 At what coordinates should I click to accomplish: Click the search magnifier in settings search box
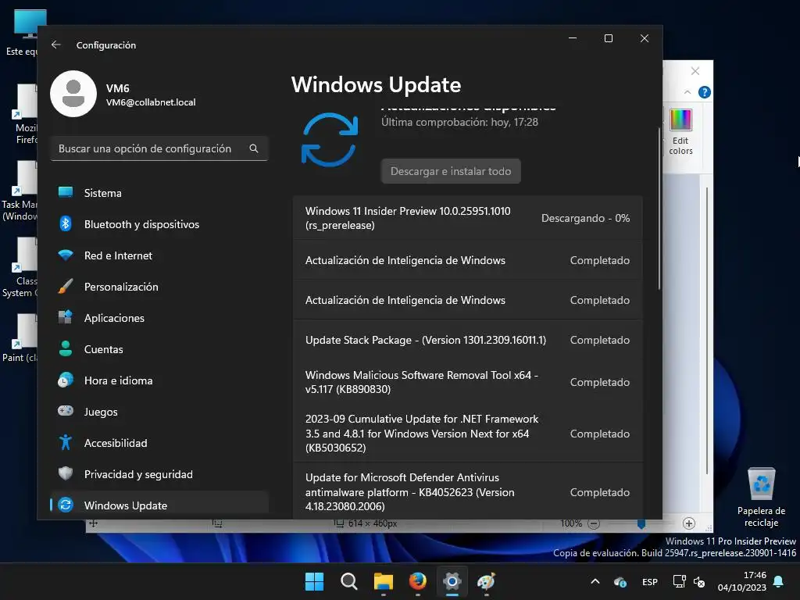(x=254, y=148)
